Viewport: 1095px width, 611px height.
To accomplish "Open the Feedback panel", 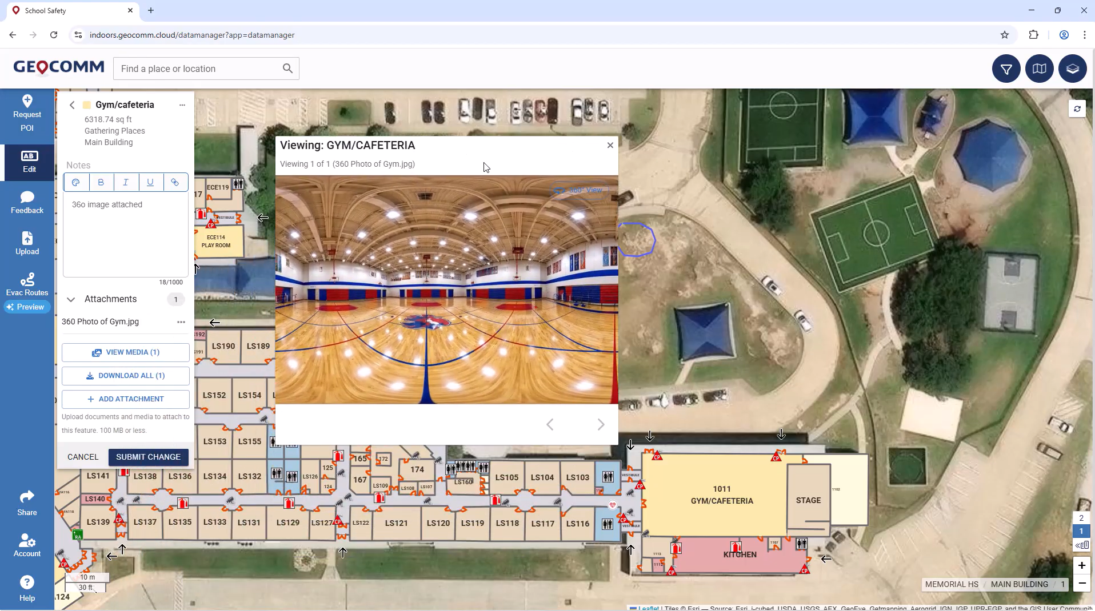I will tap(27, 203).
